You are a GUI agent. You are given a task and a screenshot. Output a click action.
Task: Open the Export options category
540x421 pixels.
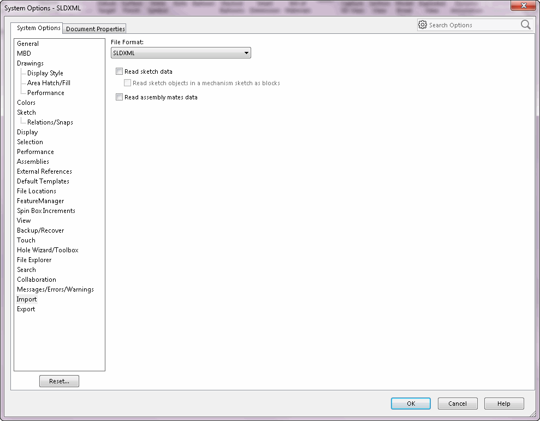(26, 309)
